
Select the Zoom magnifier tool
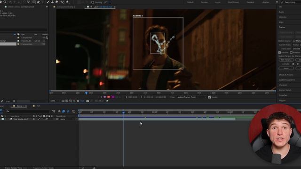coord(5,2)
